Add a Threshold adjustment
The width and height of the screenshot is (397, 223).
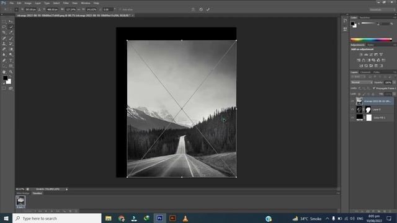tap(371, 66)
